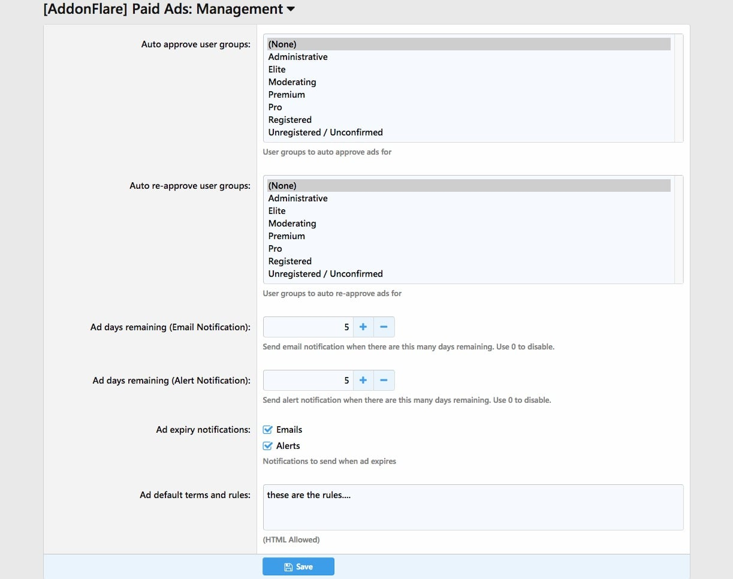This screenshot has width=733, height=579.
Task: Decrease Email Notification days with minus icon
Action: (384, 327)
